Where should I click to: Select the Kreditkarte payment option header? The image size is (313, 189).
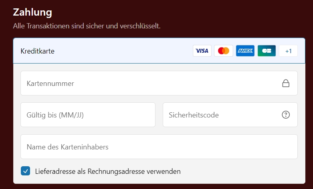click(159, 51)
